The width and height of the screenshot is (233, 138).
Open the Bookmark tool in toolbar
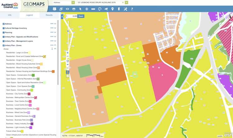click(x=119, y=9)
